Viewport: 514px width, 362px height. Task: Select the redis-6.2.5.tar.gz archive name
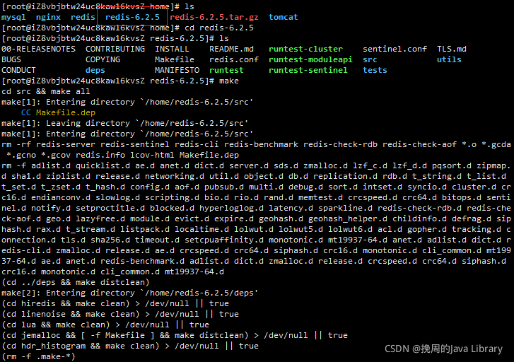point(214,17)
